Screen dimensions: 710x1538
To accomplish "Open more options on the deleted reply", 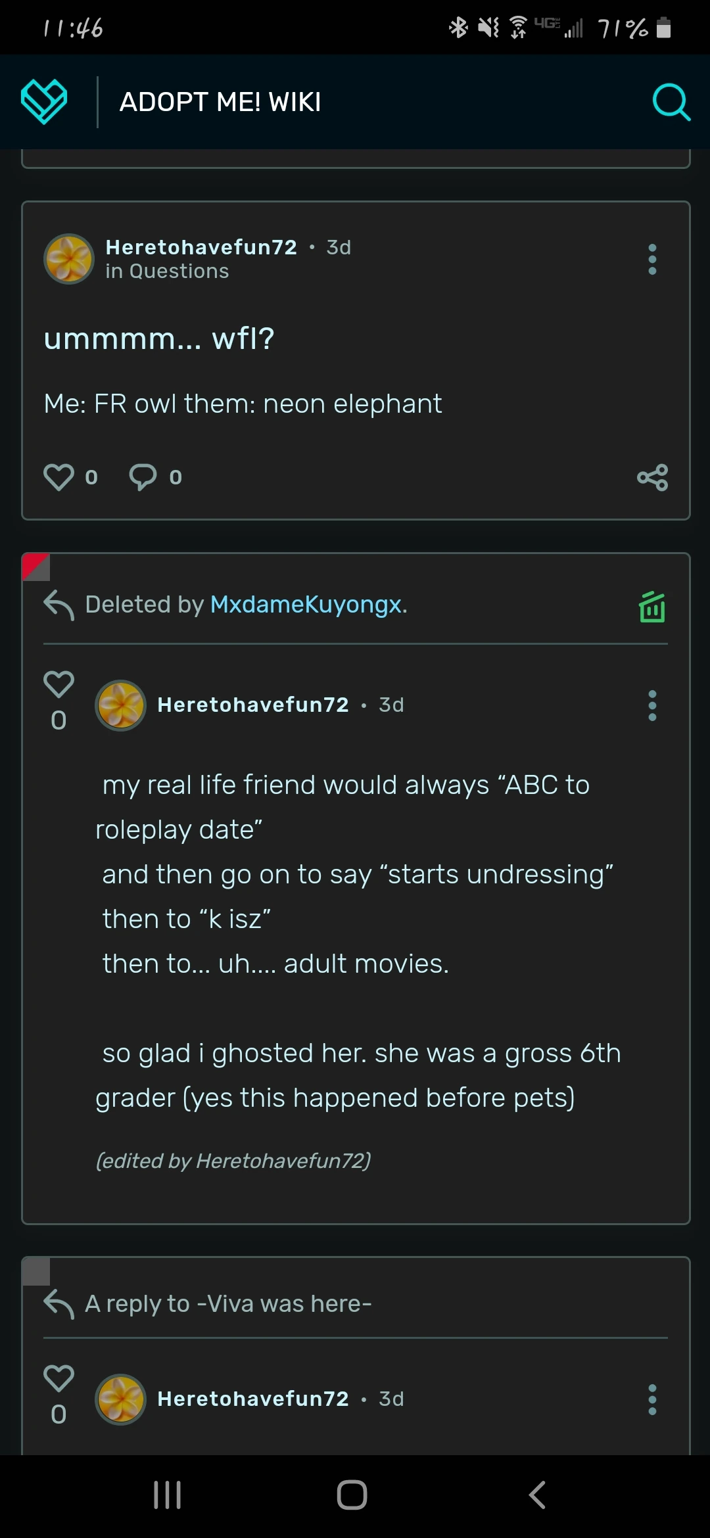I will tap(652, 705).
